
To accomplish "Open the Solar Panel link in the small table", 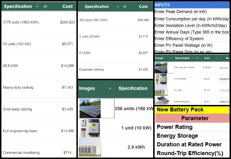I will [x=224, y=67].
